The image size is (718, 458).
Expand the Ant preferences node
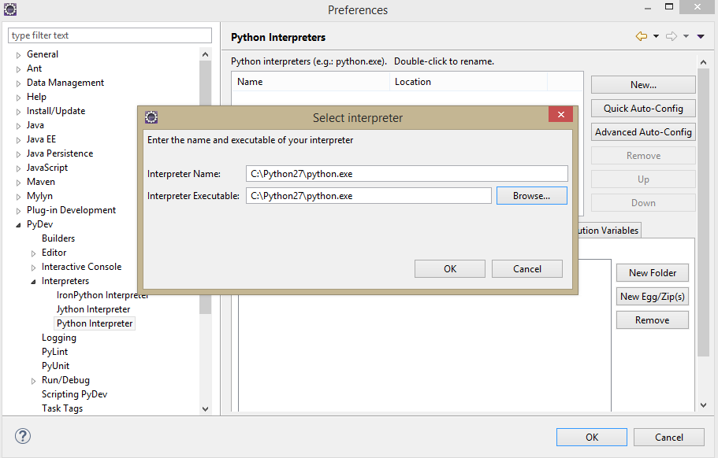click(18, 69)
